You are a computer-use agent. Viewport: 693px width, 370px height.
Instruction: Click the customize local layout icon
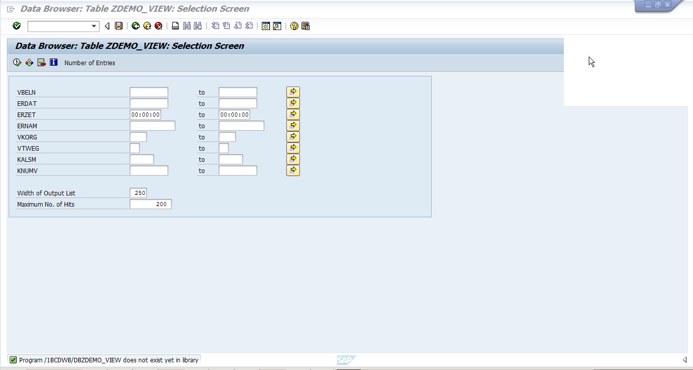305,26
